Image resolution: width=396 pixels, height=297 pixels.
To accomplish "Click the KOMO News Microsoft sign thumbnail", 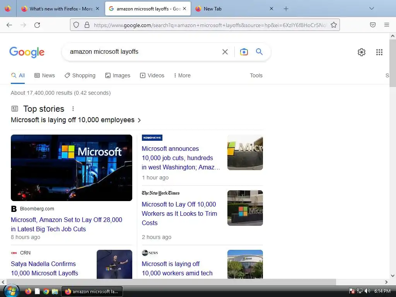I will pos(245,152).
